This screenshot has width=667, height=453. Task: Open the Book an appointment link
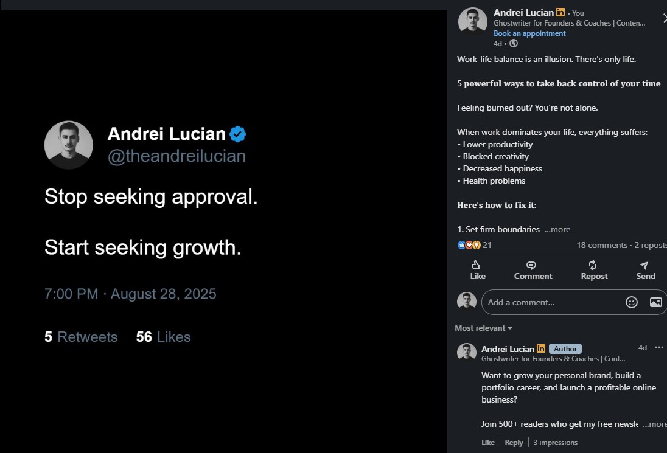(529, 33)
